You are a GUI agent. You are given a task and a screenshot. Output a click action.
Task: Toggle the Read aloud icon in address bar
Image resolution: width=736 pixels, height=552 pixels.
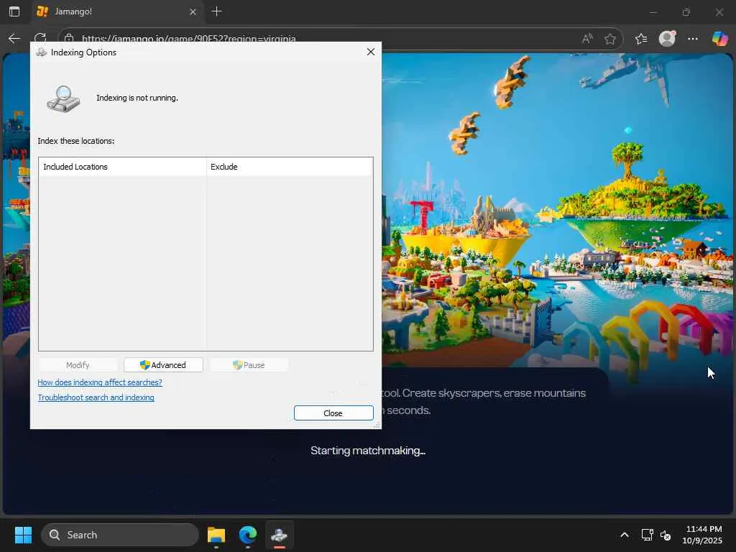click(587, 39)
